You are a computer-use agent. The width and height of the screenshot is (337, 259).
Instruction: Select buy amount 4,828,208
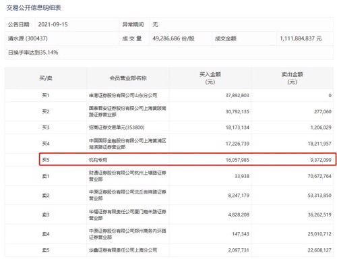(x=239, y=214)
